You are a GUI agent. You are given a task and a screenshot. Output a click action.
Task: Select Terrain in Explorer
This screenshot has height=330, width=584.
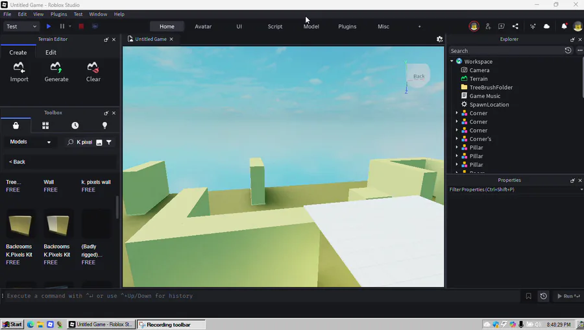point(478,79)
